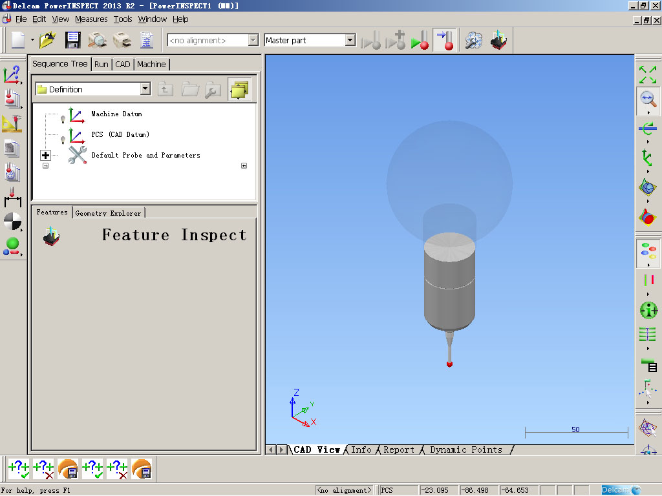Click the green stacked lines table icon
The height and width of the screenshot is (496, 662).
[x=648, y=335]
